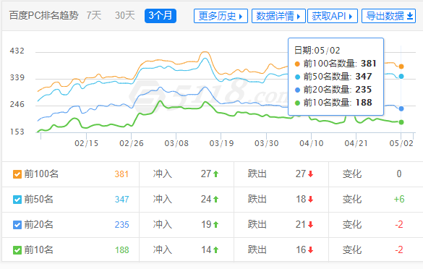Click the 冲入 value 19 in 前20名 row
Screen dimensions: 423x269
206,224
